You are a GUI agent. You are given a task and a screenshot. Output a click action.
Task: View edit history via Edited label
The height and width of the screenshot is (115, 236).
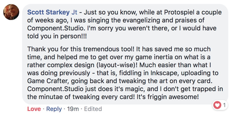(93, 109)
